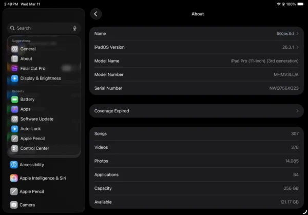The image size is (308, 215).
Task: Open Battery from recents
Action: pos(27,100)
